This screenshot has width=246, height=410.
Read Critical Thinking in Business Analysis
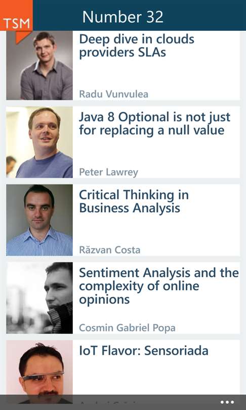coord(134,201)
